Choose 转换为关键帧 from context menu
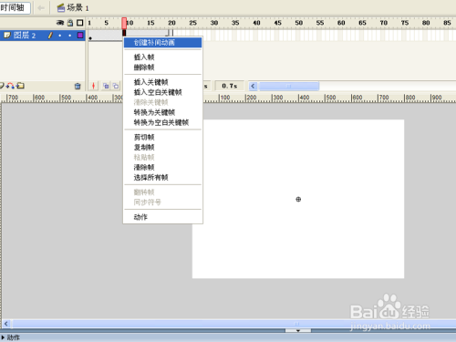This screenshot has width=456, height=342. click(162, 112)
